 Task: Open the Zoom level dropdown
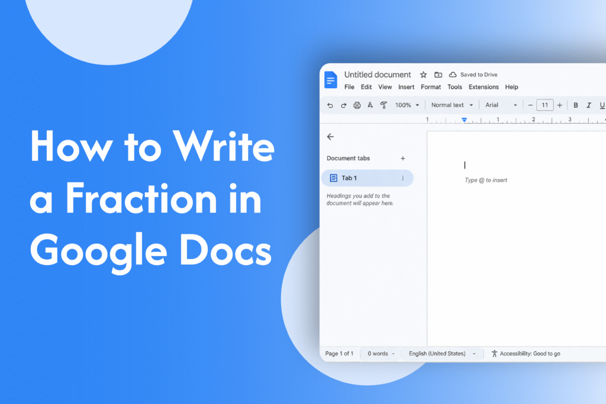[407, 105]
